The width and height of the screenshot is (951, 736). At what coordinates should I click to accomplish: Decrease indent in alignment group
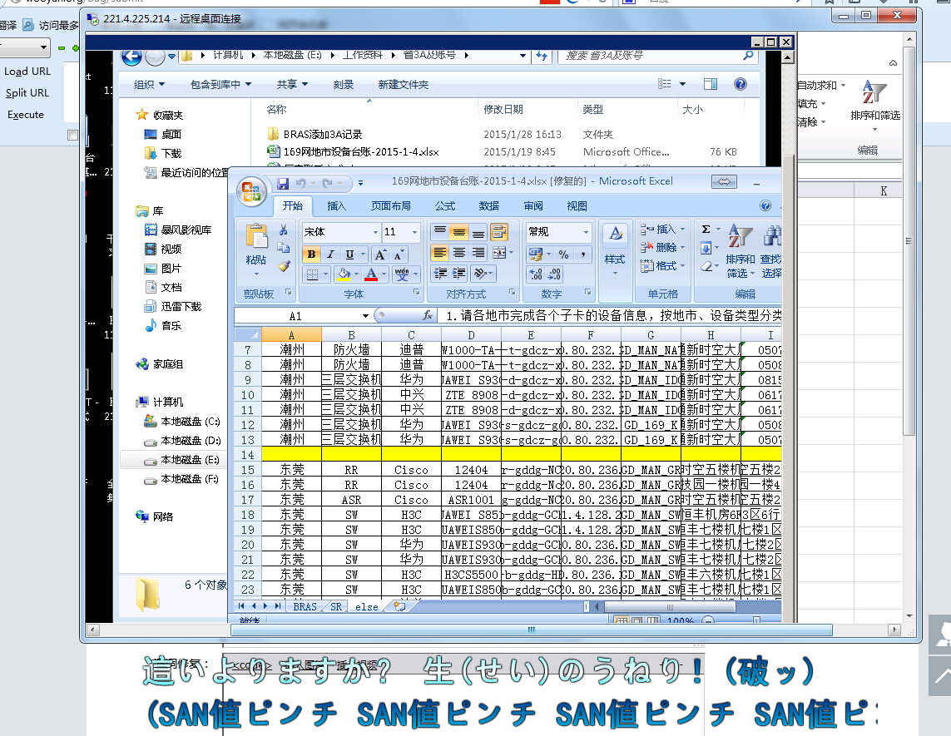[439, 274]
